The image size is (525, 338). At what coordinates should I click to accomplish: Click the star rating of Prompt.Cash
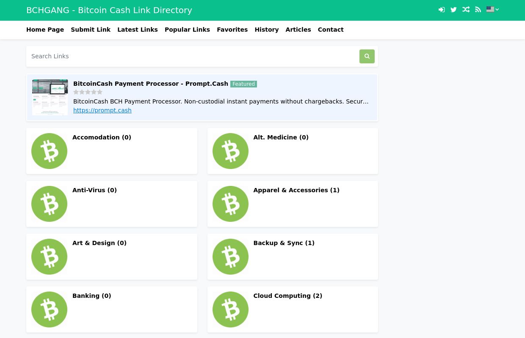tap(88, 92)
